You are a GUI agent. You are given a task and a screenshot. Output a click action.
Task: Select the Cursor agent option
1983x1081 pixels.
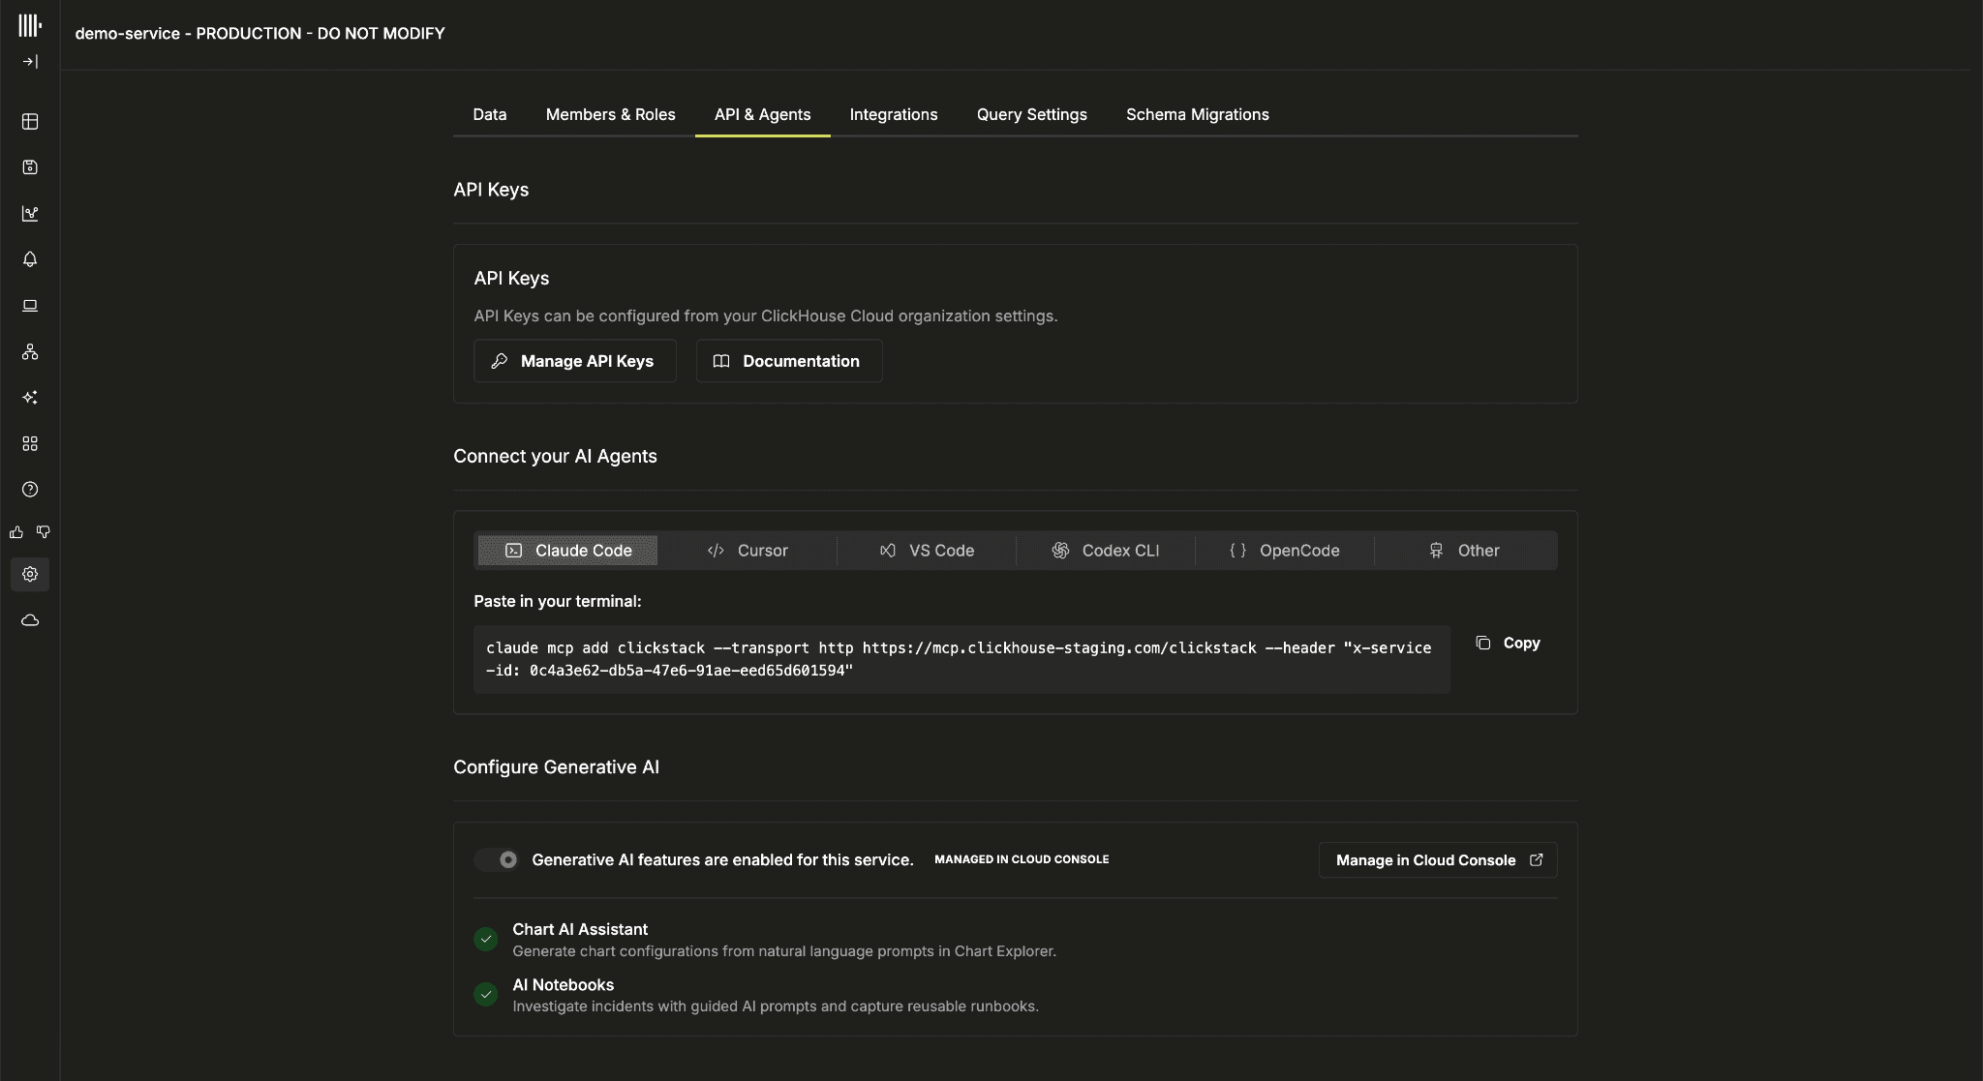pyautogui.click(x=747, y=551)
